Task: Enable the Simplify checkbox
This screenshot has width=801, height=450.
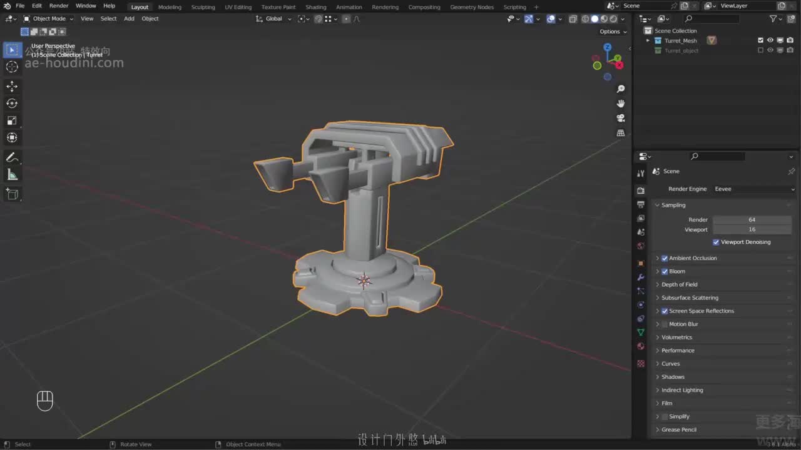Action: coord(665,416)
